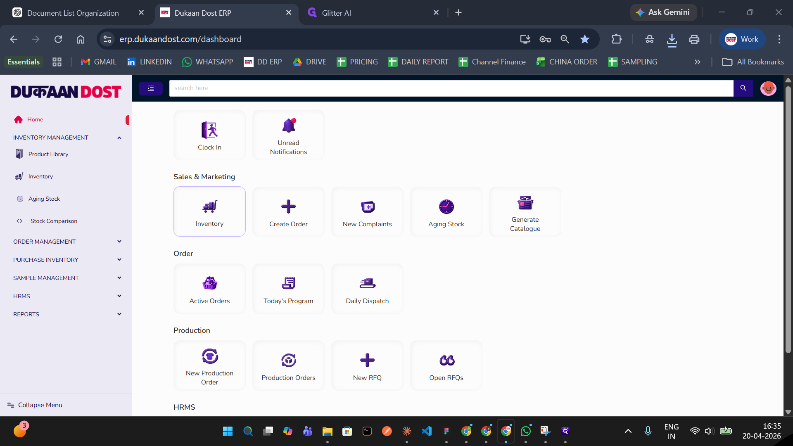Image resolution: width=793 pixels, height=446 pixels.
Task: Open the Clock In tile
Action: [x=209, y=135]
